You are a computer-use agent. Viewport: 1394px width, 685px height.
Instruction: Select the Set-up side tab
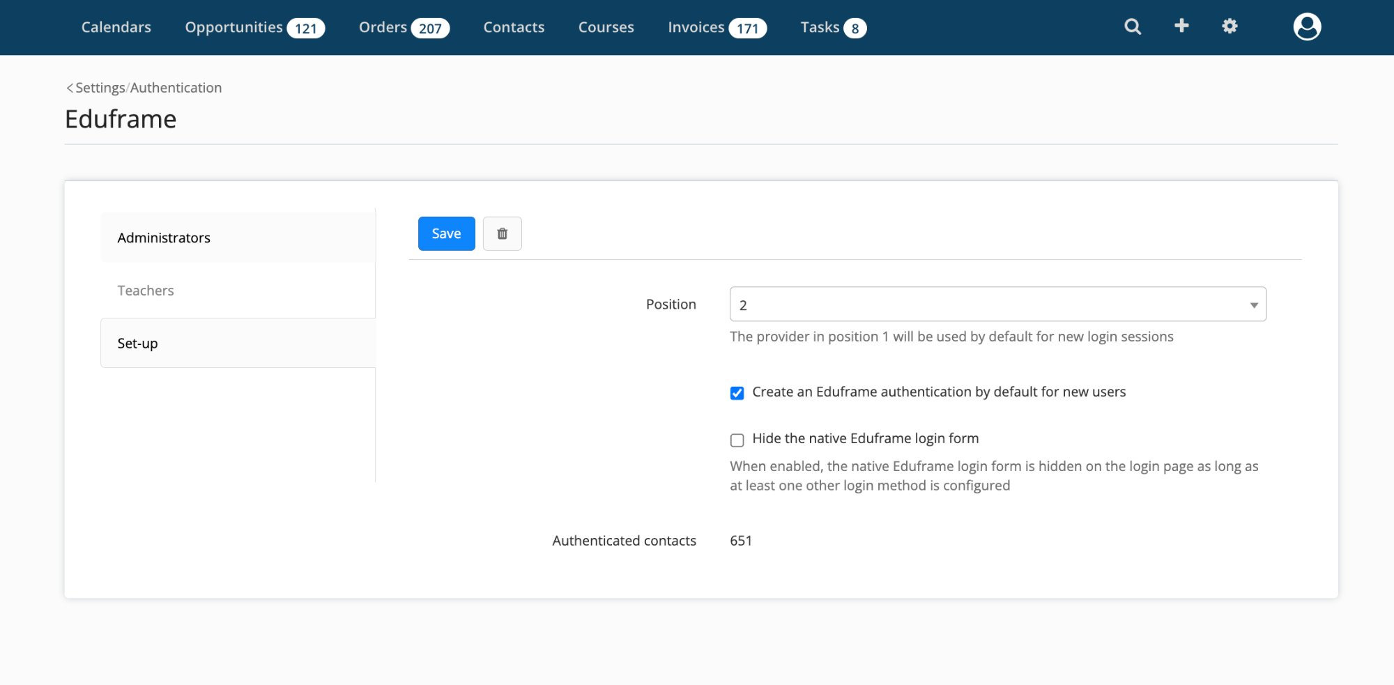238,343
